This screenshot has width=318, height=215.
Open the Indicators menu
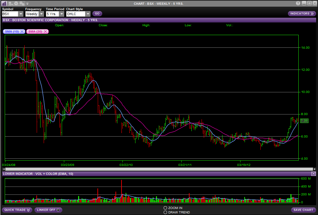302,14
